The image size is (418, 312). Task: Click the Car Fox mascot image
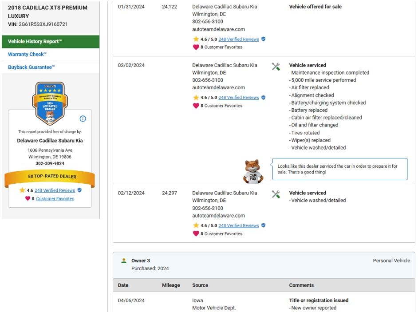point(253,172)
